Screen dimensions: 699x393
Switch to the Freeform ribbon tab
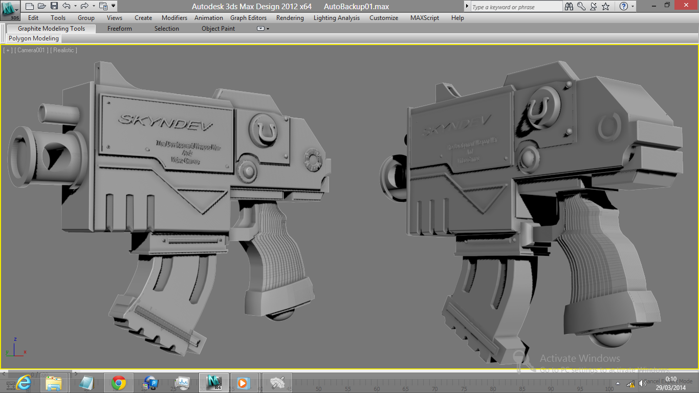pyautogui.click(x=120, y=29)
